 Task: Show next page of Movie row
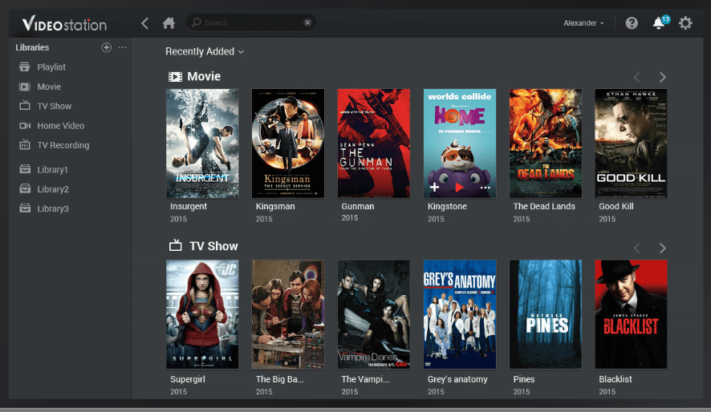(x=663, y=78)
